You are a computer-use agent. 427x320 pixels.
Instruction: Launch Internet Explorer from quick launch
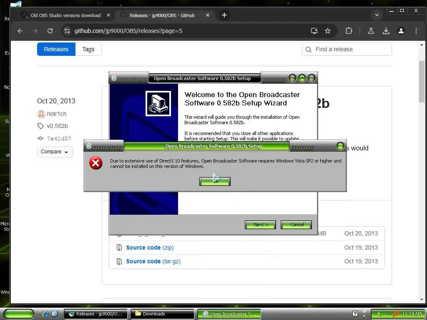click(x=45, y=314)
